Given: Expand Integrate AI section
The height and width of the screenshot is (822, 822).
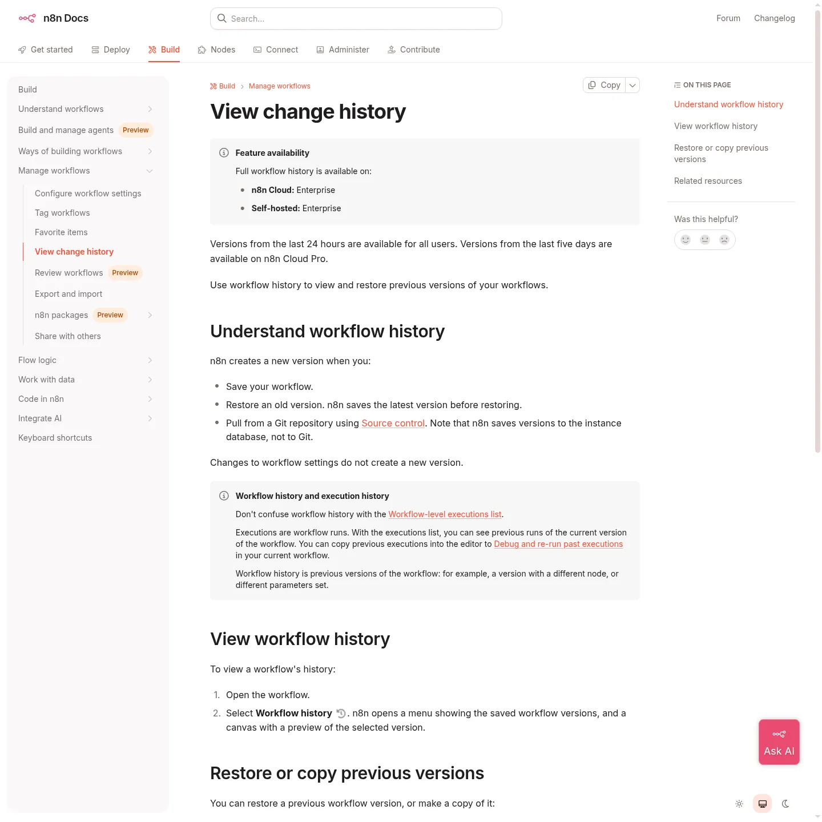Looking at the screenshot, I should coord(150,418).
